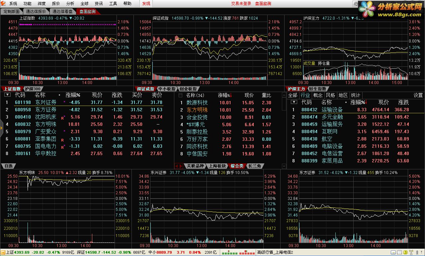Select the 上证指数 list tab
Image resolution: width=425 pixels, height=256 pixels.
coord(12,89)
